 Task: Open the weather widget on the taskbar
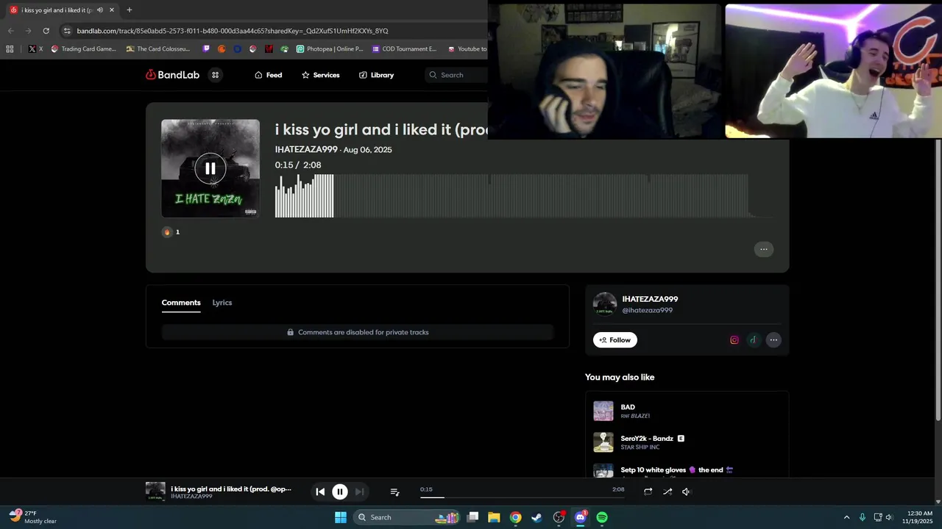coord(33,517)
